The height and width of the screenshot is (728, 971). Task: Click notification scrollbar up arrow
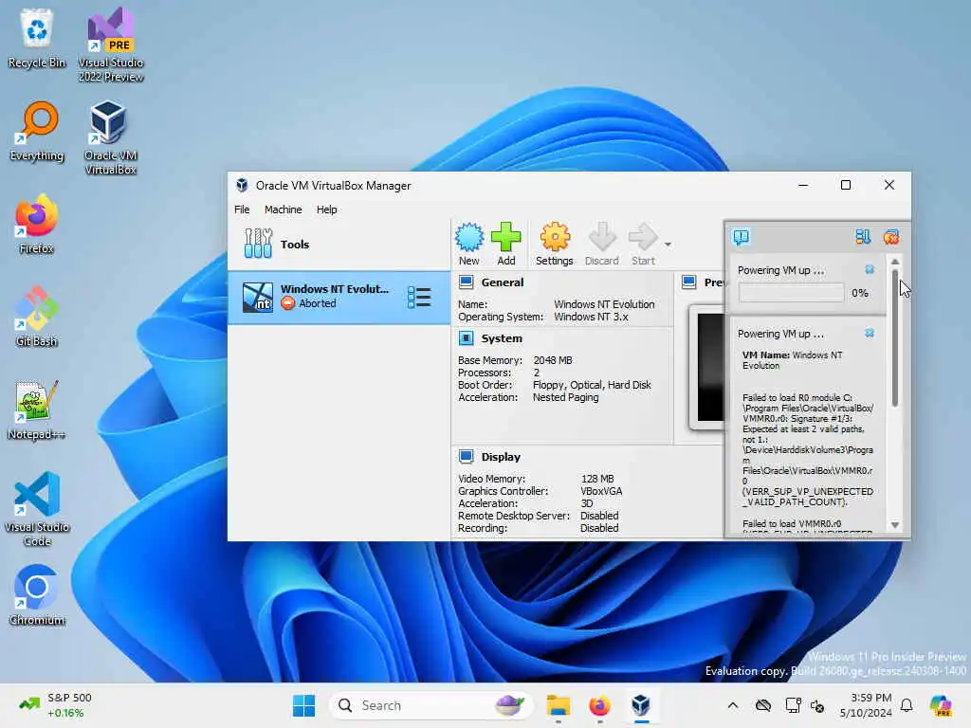[895, 262]
